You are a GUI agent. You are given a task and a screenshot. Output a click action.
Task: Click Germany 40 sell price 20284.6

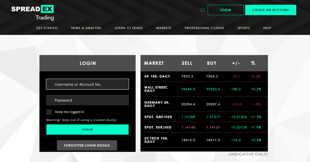tap(188, 104)
